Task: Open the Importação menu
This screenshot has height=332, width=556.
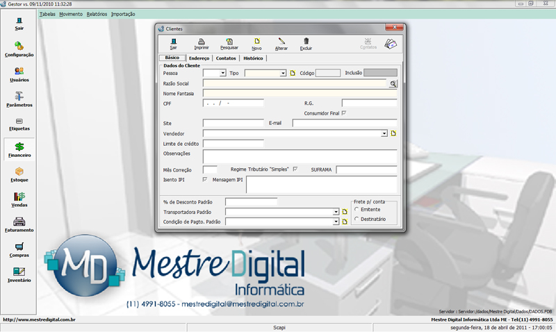Action: click(x=123, y=14)
